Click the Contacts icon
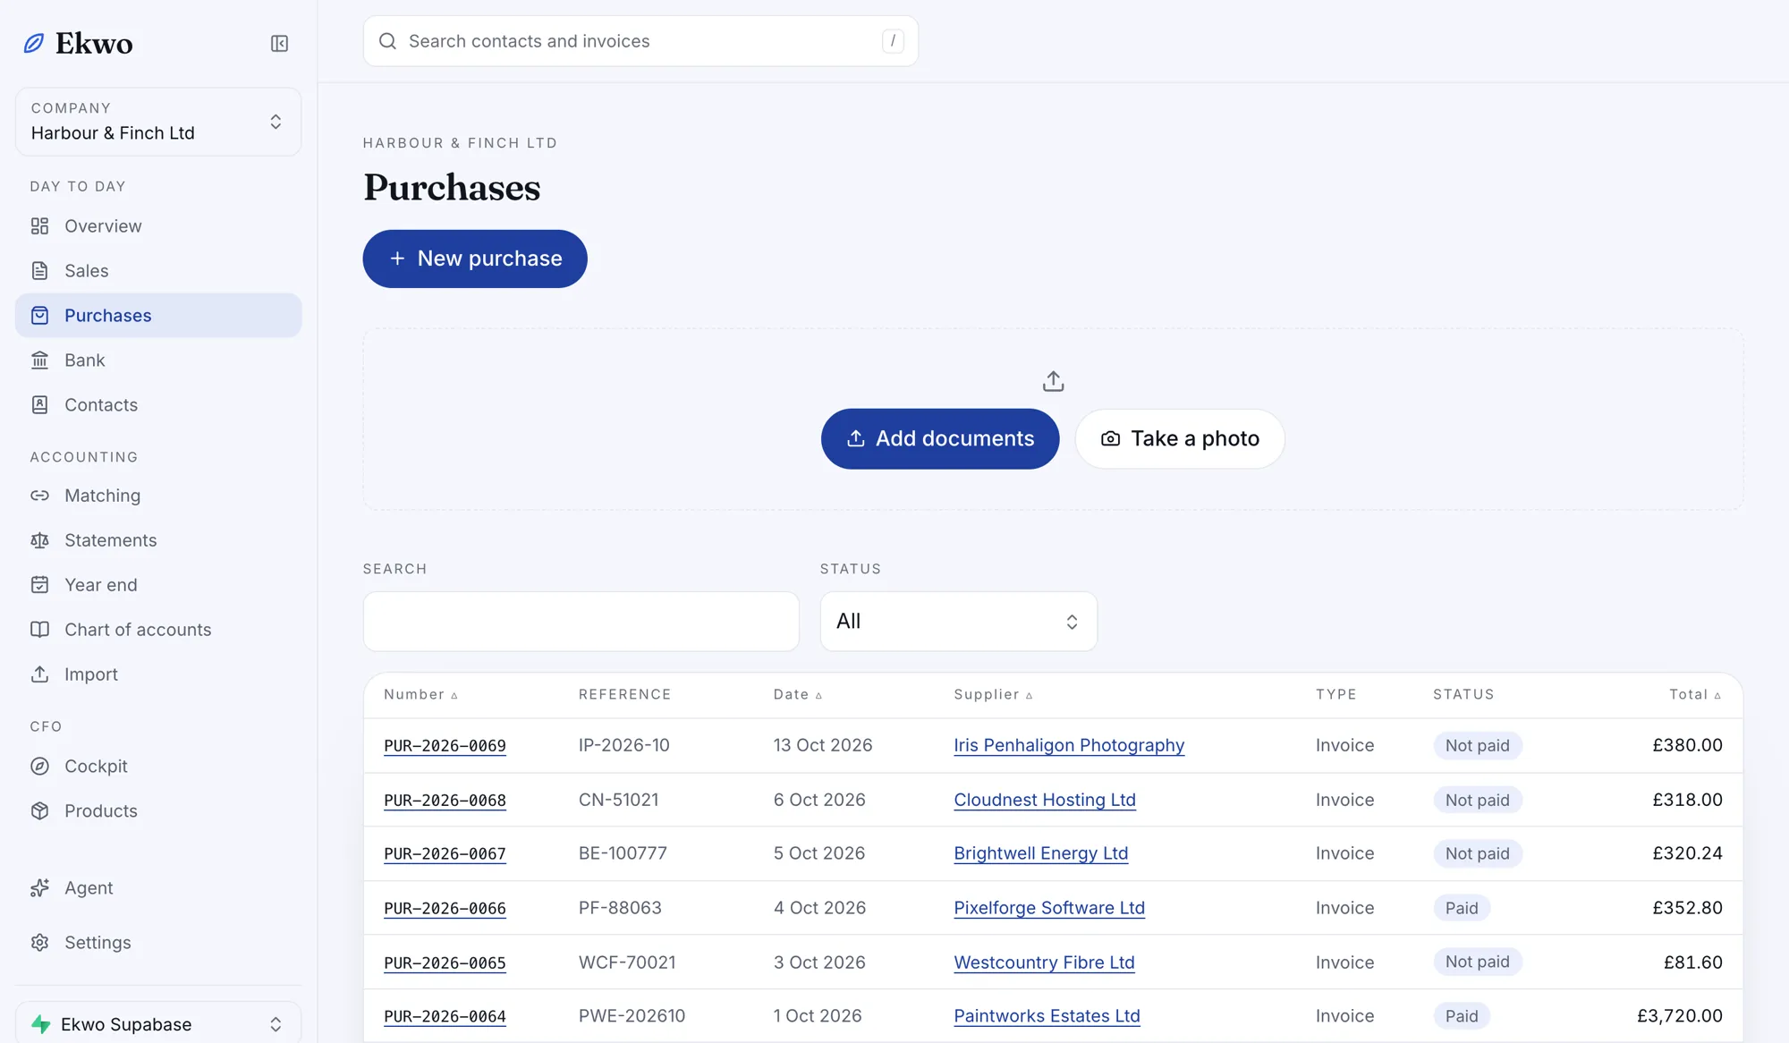This screenshot has width=1789, height=1043. point(39,404)
